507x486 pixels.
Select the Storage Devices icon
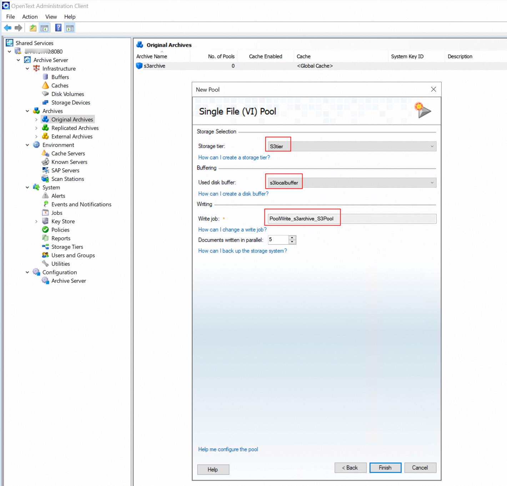coord(45,102)
